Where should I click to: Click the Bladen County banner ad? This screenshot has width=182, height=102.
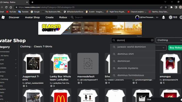[x=90, y=28]
